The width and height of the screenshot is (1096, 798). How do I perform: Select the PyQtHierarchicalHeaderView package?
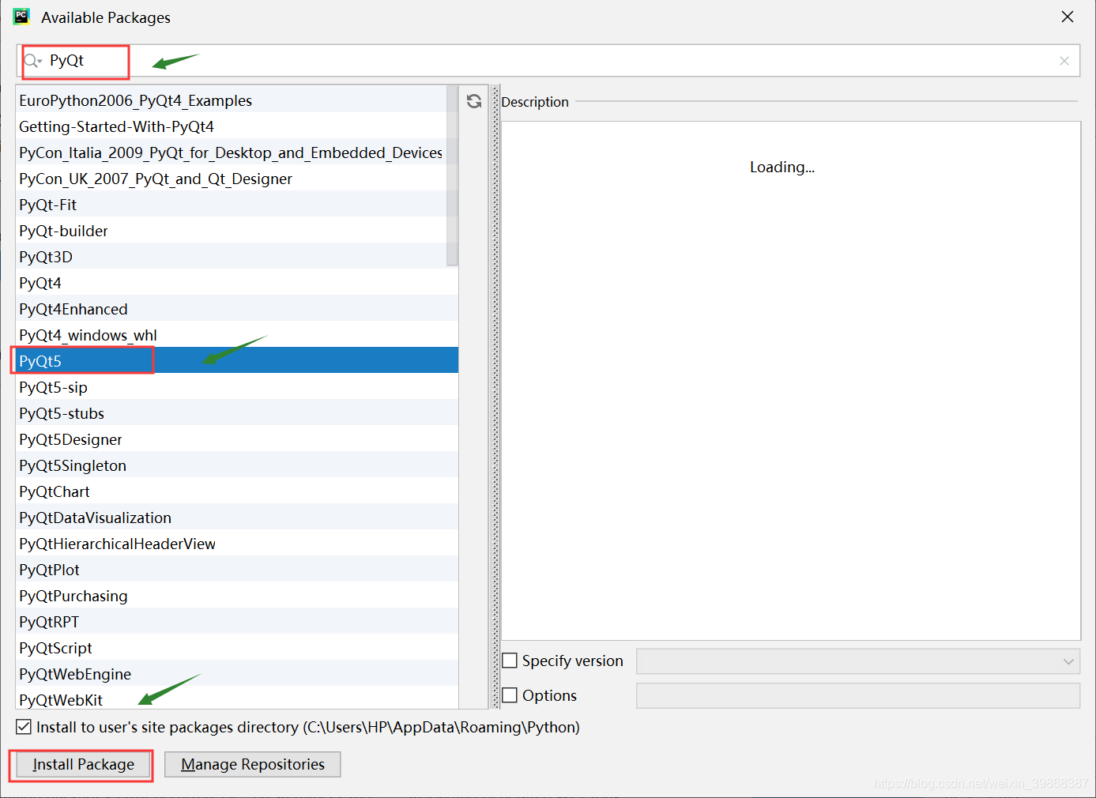[237, 544]
